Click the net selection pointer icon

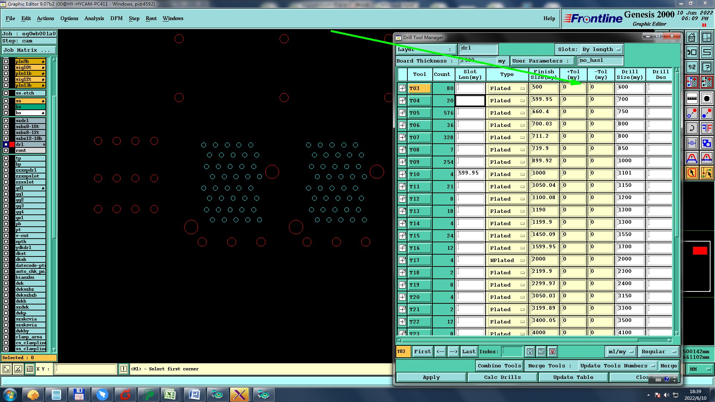tap(706, 173)
